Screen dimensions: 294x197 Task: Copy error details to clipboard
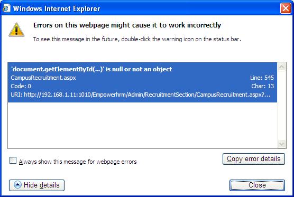click(x=254, y=159)
